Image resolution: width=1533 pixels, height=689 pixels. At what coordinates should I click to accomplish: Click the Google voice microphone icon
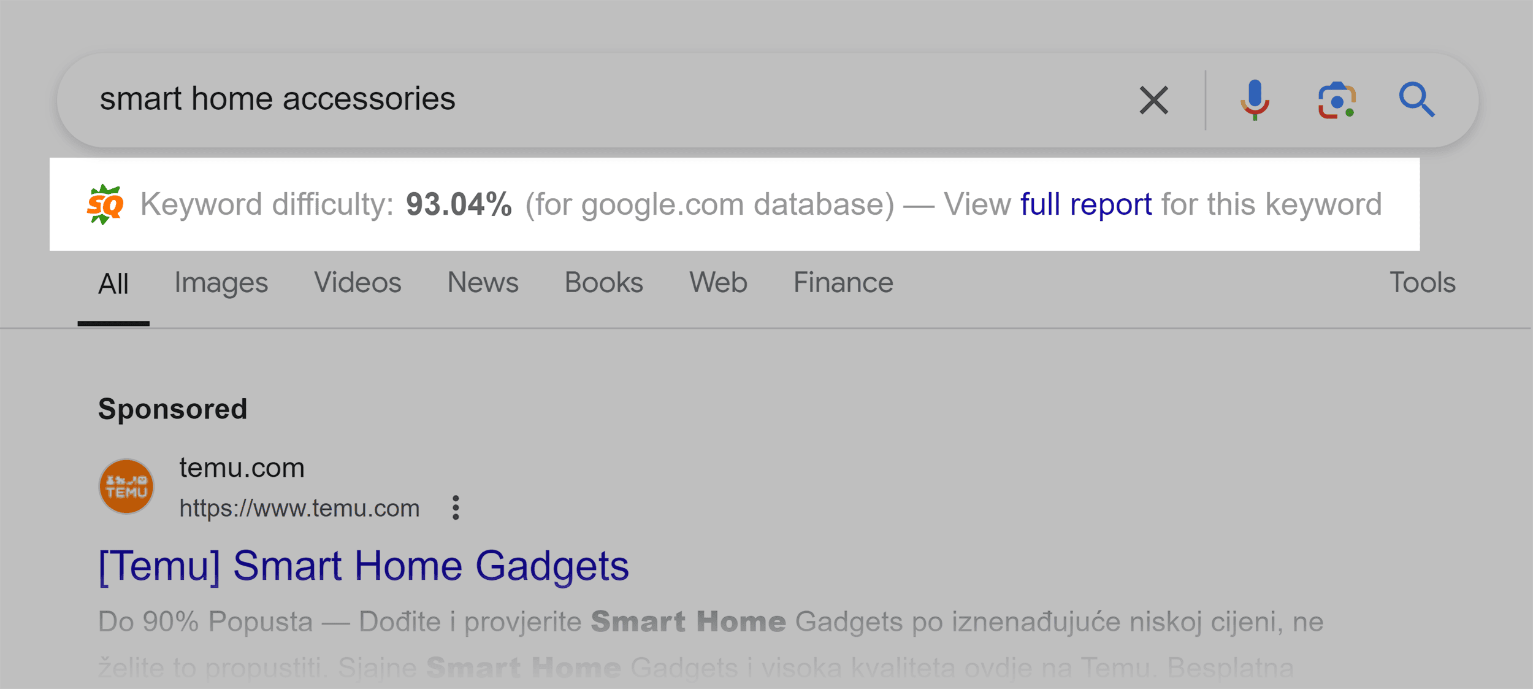(1250, 99)
